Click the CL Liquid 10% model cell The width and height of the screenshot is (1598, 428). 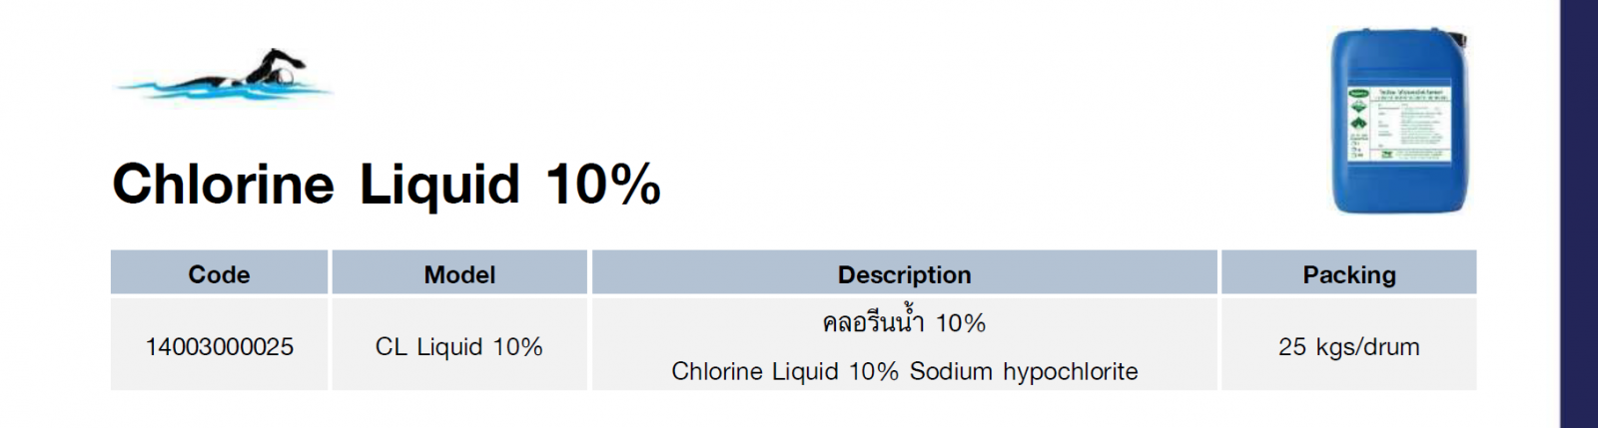(459, 347)
